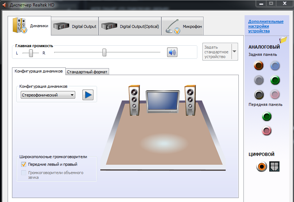294x202 pixels.
Task: Switch to the Digital Output tab
Action: click(75, 26)
